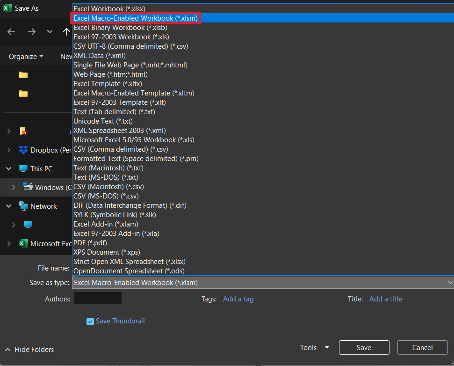The image size is (454, 366).
Task: Click Add a title link
Action: click(x=386, y=299)
